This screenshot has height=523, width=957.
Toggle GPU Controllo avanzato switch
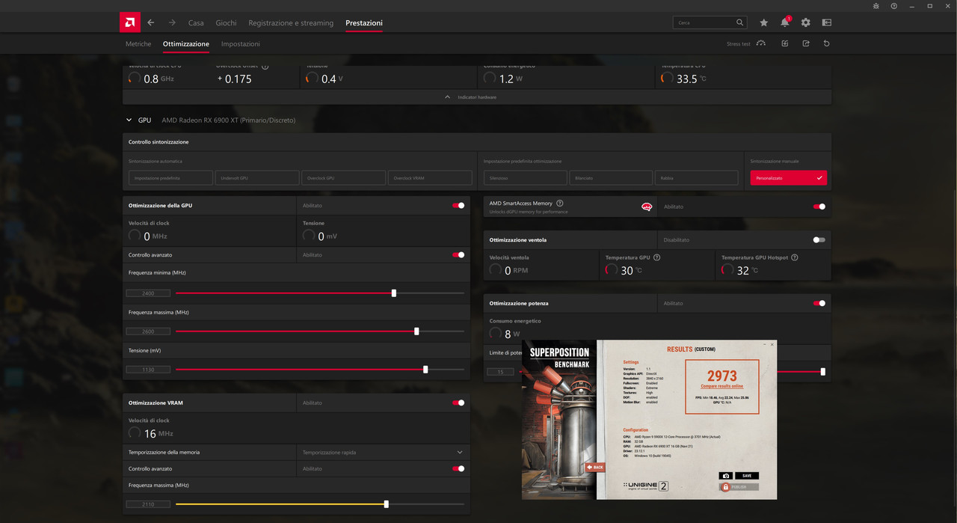pos(458,255)
